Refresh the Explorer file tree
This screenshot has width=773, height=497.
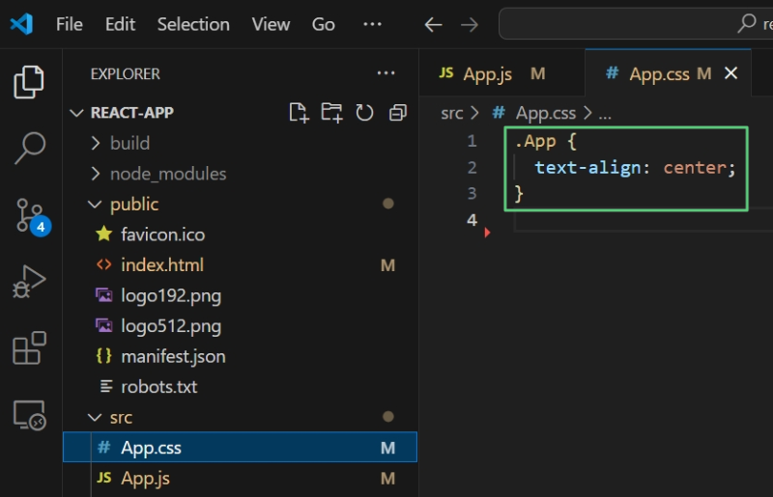(x=364, y=113)
